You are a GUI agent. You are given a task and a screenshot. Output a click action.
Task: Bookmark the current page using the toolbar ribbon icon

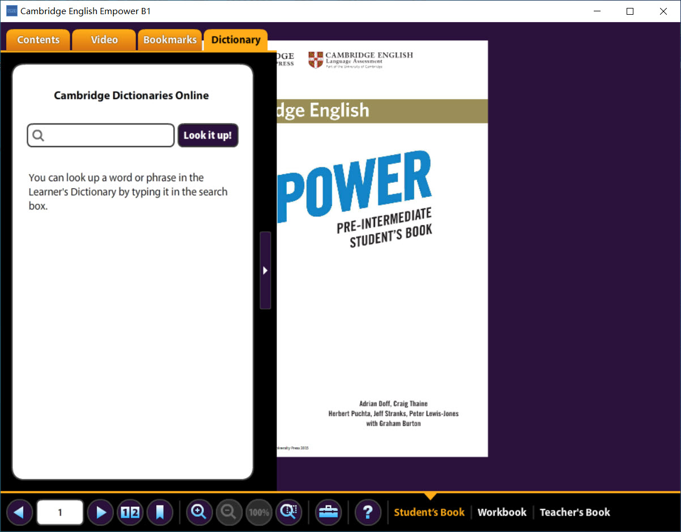pos(160,513)
